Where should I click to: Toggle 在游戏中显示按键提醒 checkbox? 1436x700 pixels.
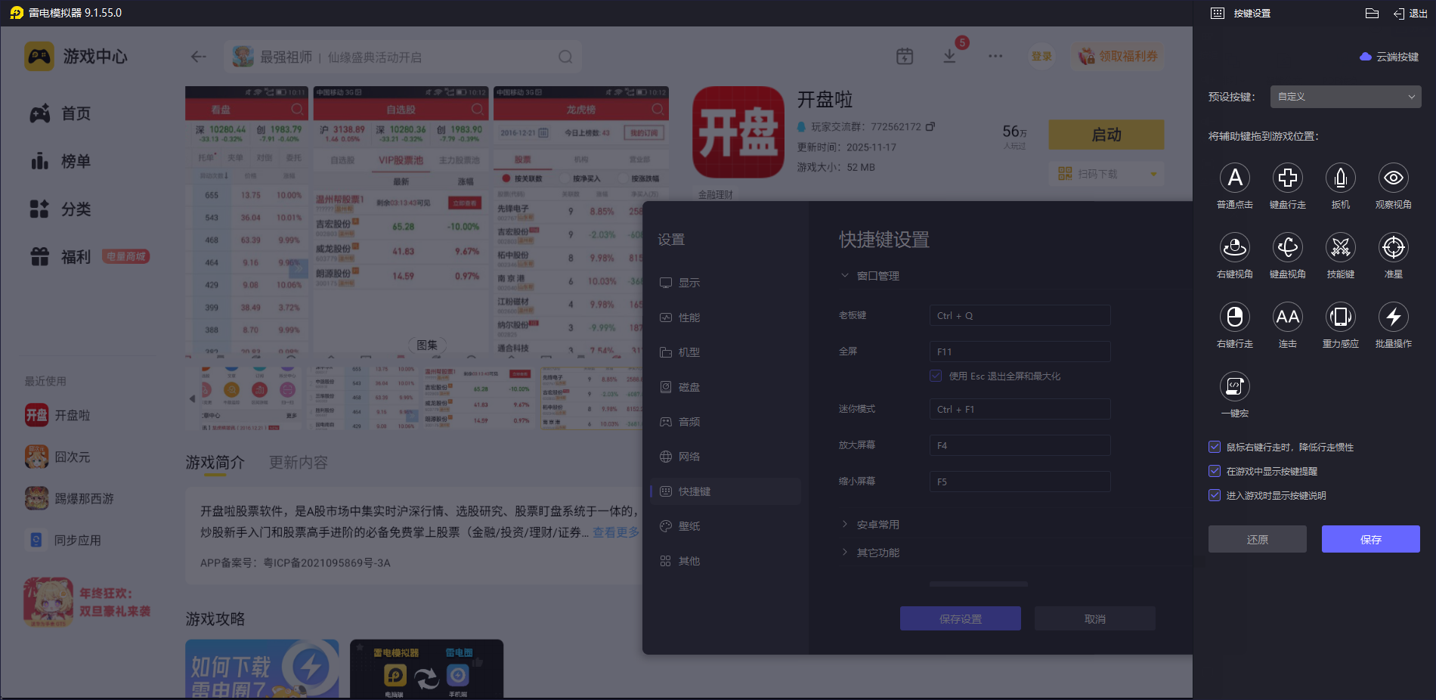coord(1215,471)
